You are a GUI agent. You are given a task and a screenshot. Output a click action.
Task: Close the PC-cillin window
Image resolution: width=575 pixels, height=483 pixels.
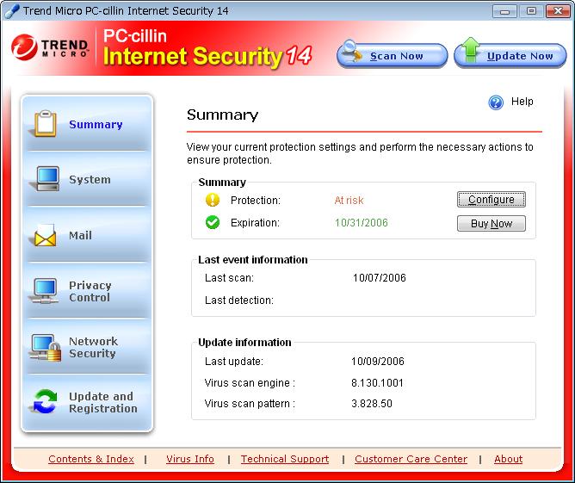coord(558,11)
